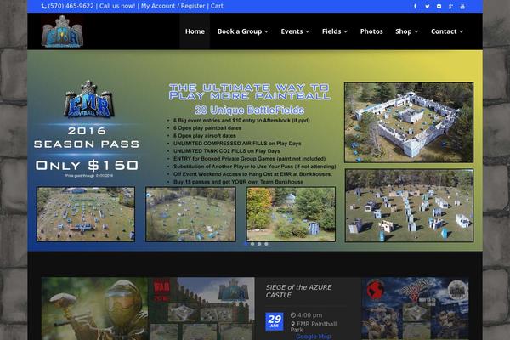
Task: Select the third slider pagination dot
Action: coord(259,244)
